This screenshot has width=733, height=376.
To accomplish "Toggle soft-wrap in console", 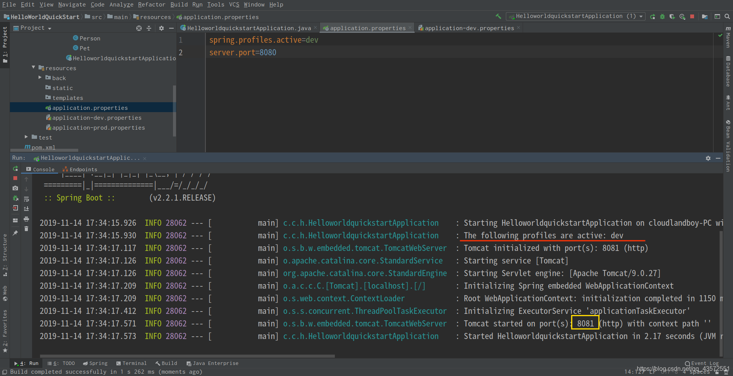I will pos(26,199).
